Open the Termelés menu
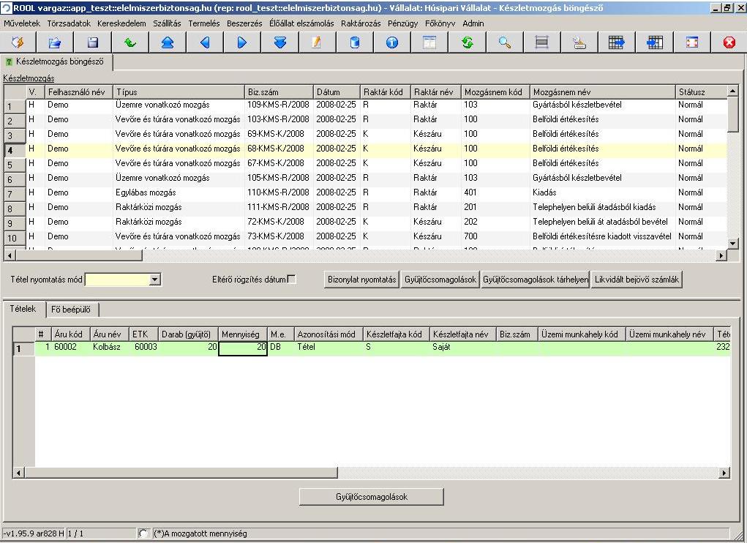Viewport: 747px width, 543px height. [204, 23]
